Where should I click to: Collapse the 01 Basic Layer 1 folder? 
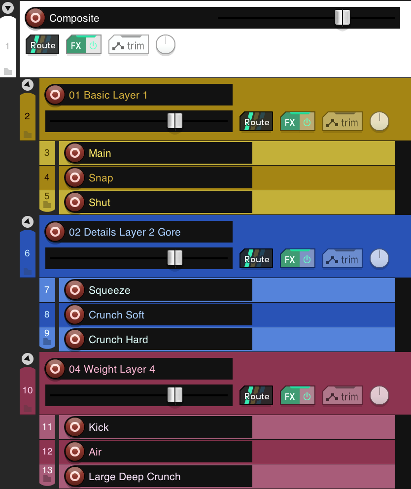[28, 85]
